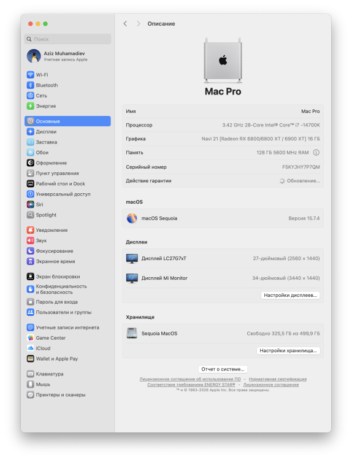Image resolution: width=352 pixels, height=460 pixels.
Task: Open the Spotlight magnifier icon
Action: coord(31,215)
